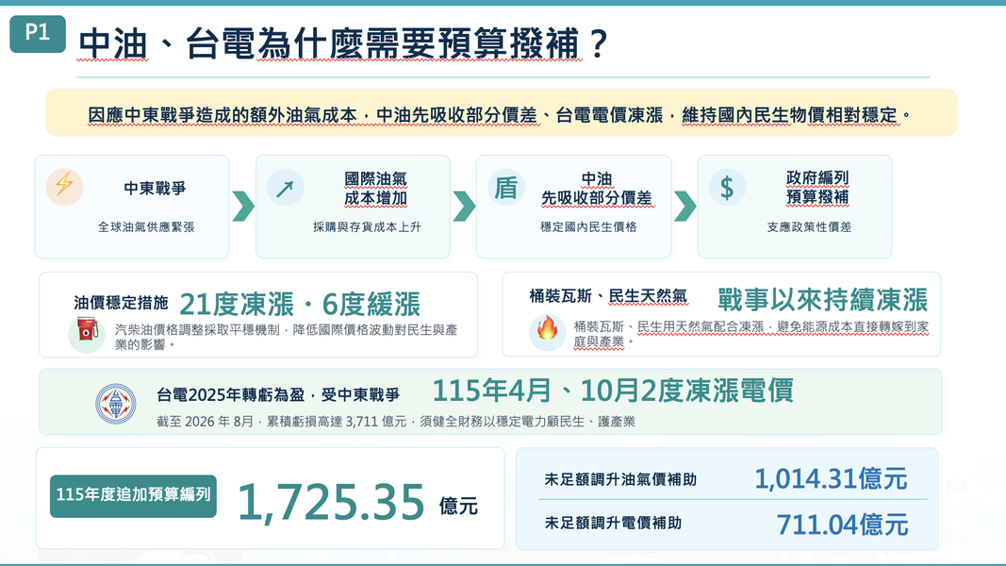Click the 支應政策性價差 caption
Image resolution: width=1006 pixels, height=566 pixels.
pos(809,226)
